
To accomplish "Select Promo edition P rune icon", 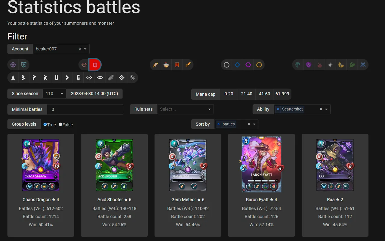I will click(x=35, y=78).
